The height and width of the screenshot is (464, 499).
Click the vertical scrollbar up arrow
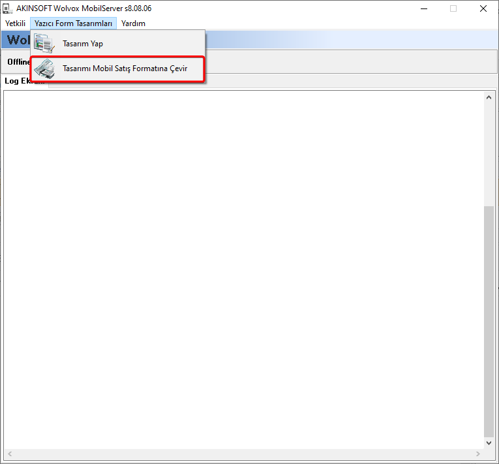[489, 97]
